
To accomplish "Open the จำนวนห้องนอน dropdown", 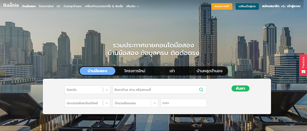I will [x=135, y=103].
